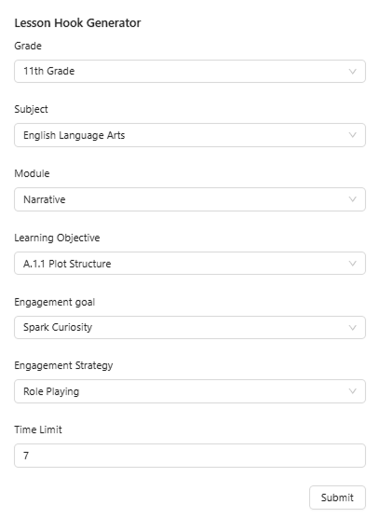Click the Subject field label

[31, 109]
